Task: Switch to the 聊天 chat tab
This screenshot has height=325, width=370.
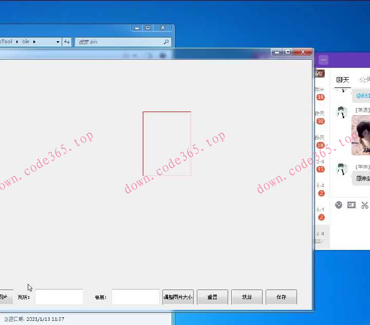Action: [343, 80]
